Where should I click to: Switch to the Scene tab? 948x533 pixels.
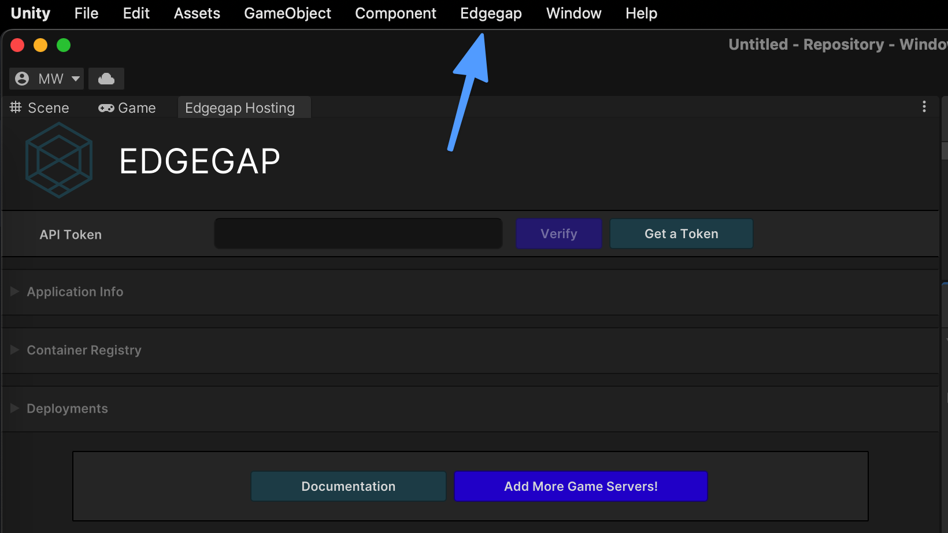pyautogui.click(x=40, y=108)
